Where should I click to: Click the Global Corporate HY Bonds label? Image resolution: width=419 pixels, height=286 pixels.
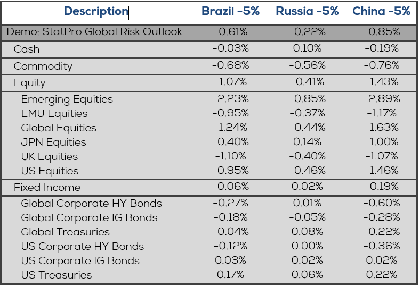pyautogui.click(x=91, y=204)
